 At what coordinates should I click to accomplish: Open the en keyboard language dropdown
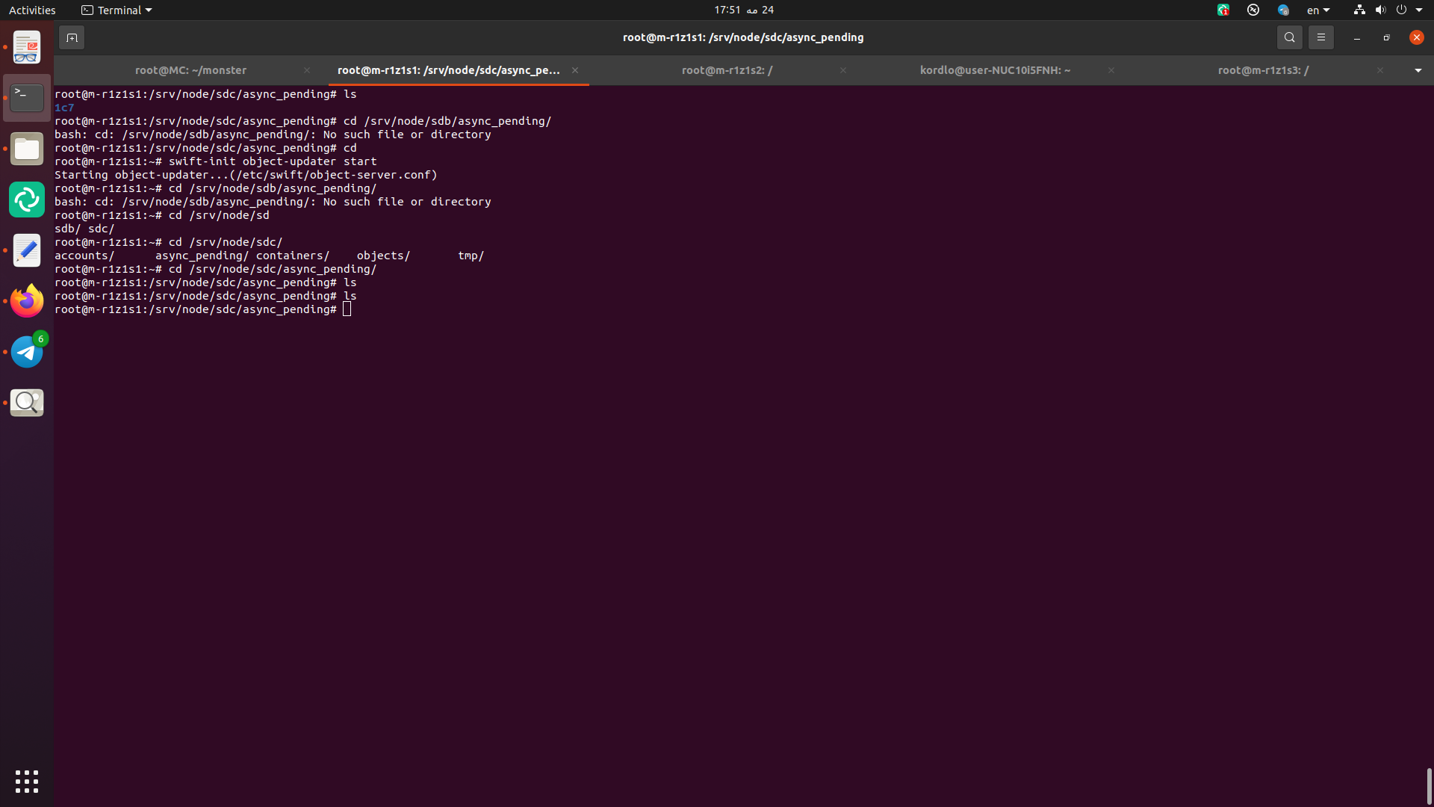tap(1317, 10)
